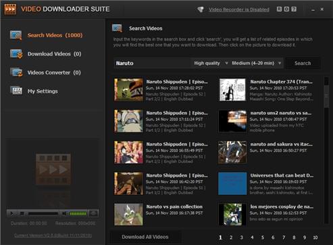The width and height of the screenshot is (333, 245).
Task: Click the Naruto vs pain collection title
Action: tap(174, 206)
